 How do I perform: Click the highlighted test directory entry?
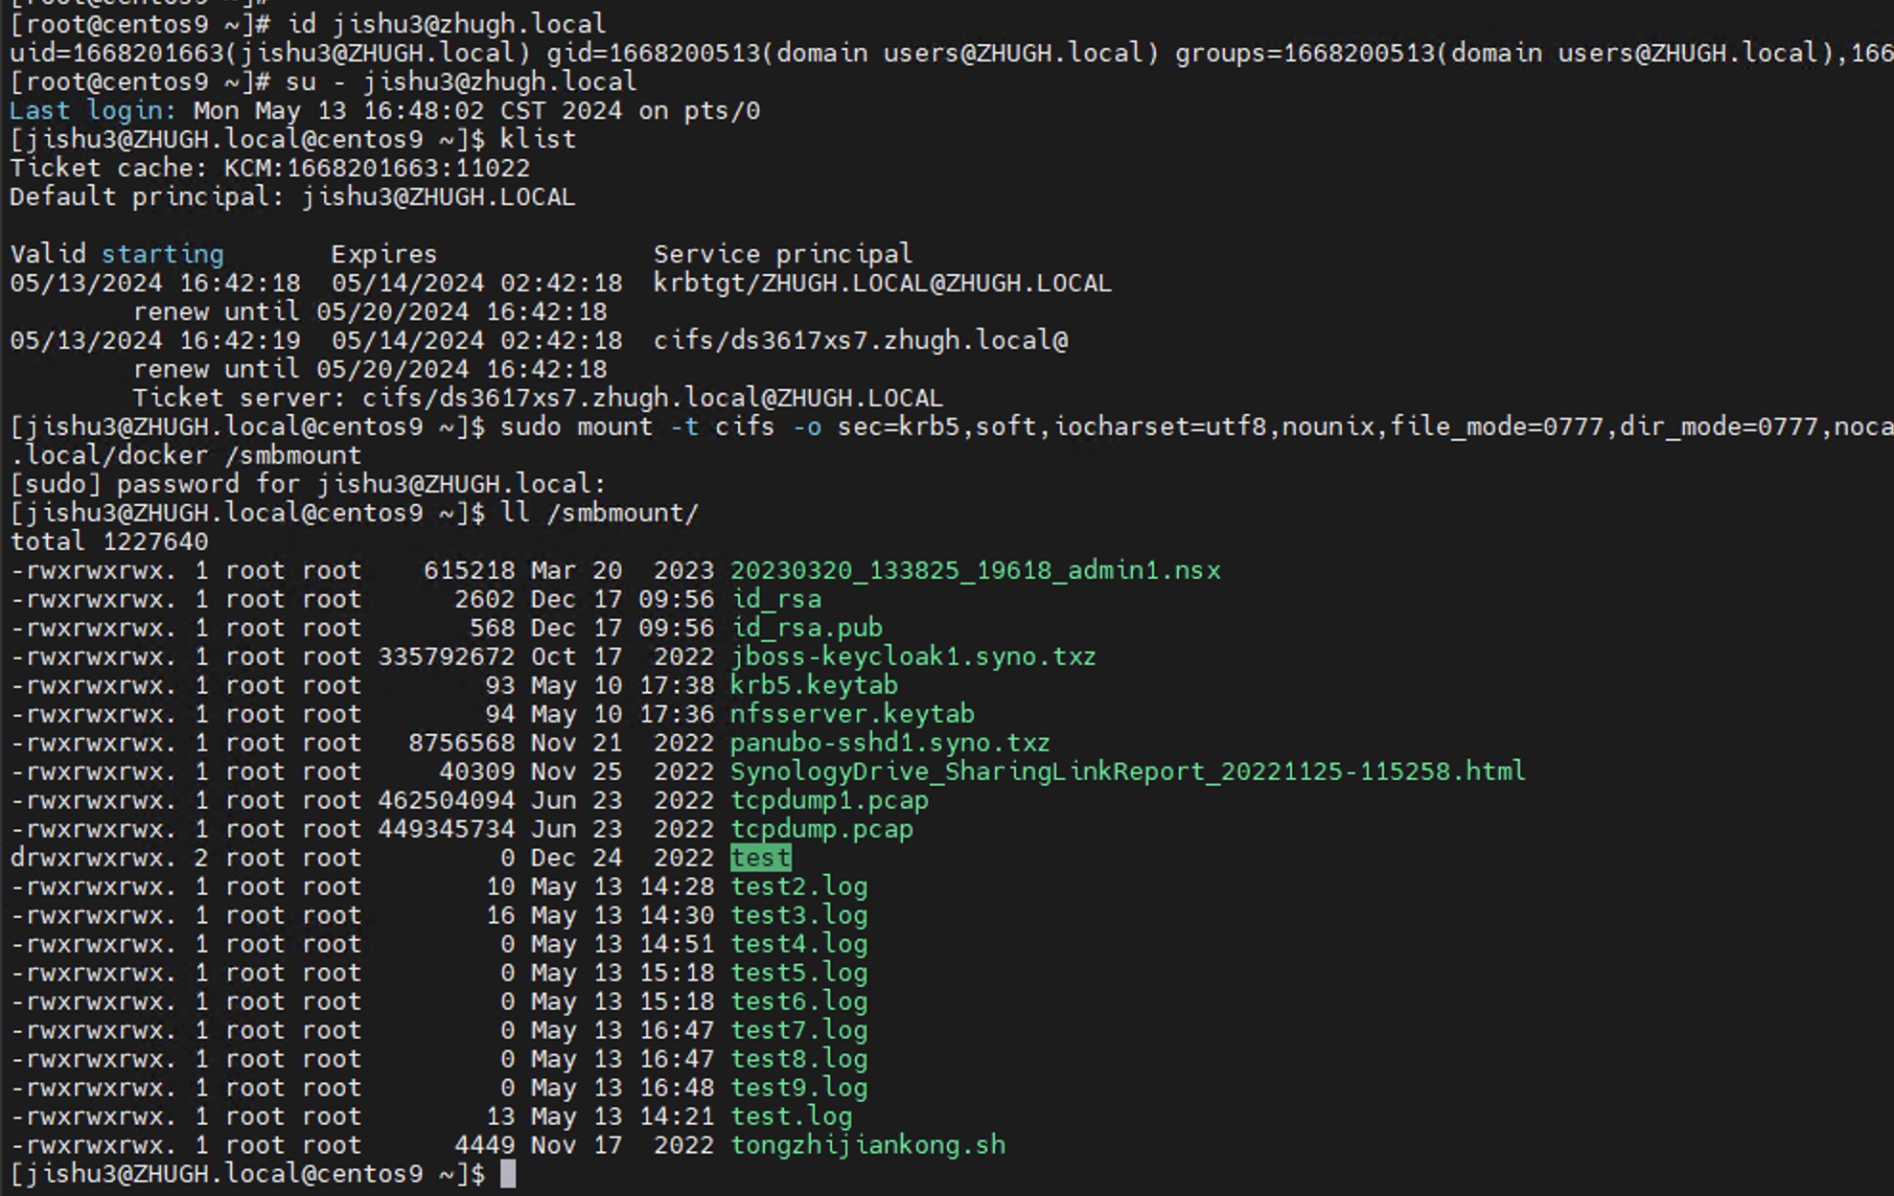point(761,858)
